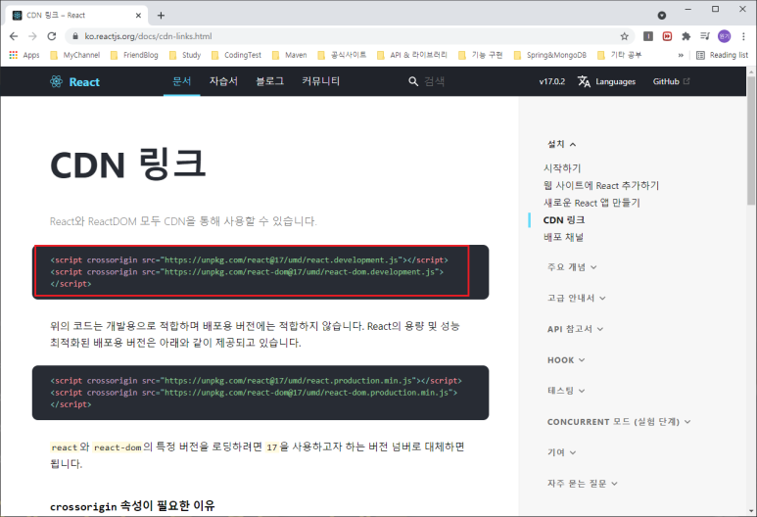Click the search magnifier icon
Screen dimensions: 757x517
(413, 81)
